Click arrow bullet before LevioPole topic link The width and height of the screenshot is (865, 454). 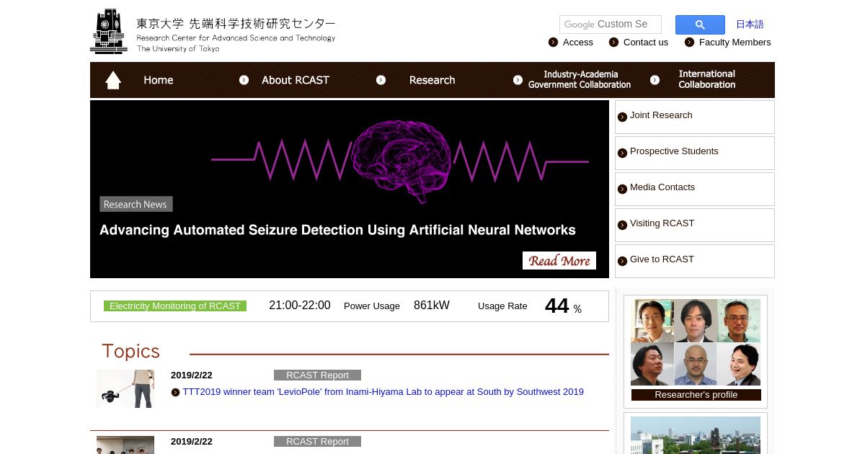176,393
